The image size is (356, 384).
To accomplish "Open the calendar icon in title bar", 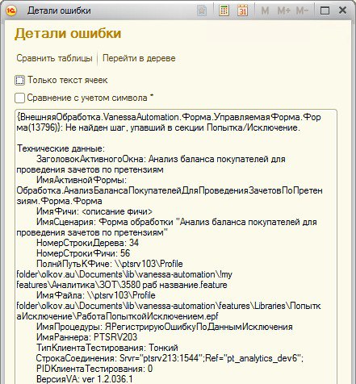I will tap(243, 10).
